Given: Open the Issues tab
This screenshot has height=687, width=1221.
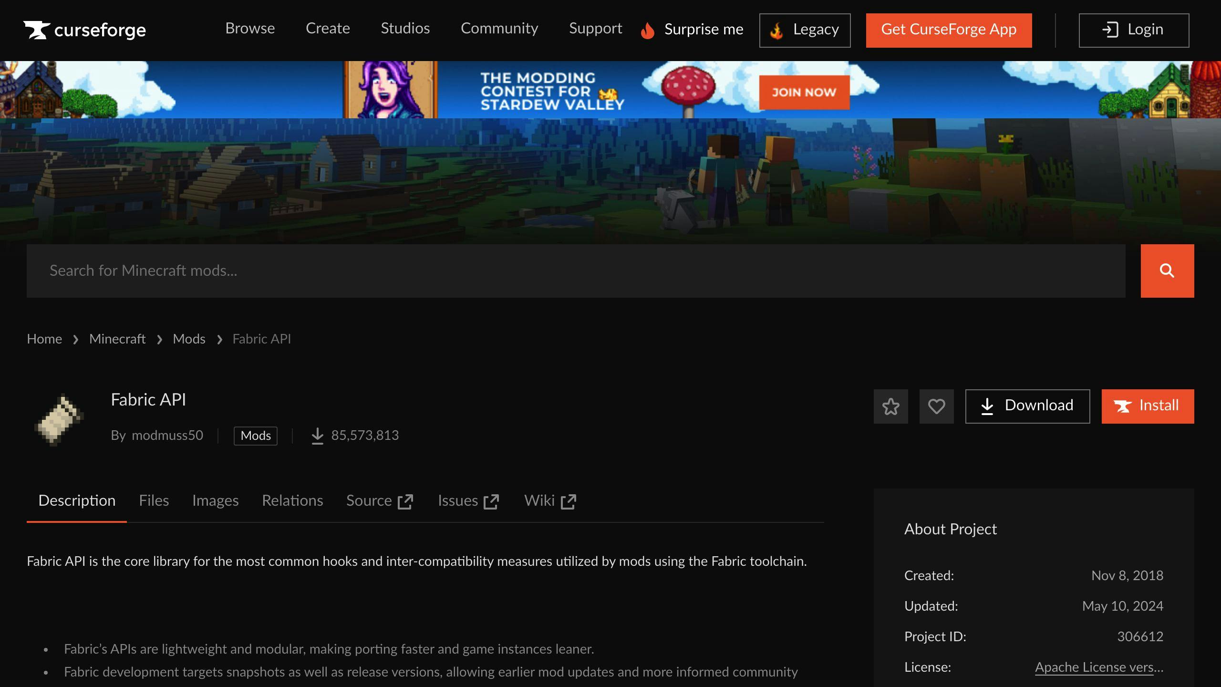Looking at the screenshot, I should click(468, 501).
